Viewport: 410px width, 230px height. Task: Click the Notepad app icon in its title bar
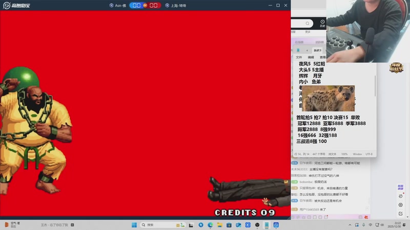[298, 50]
